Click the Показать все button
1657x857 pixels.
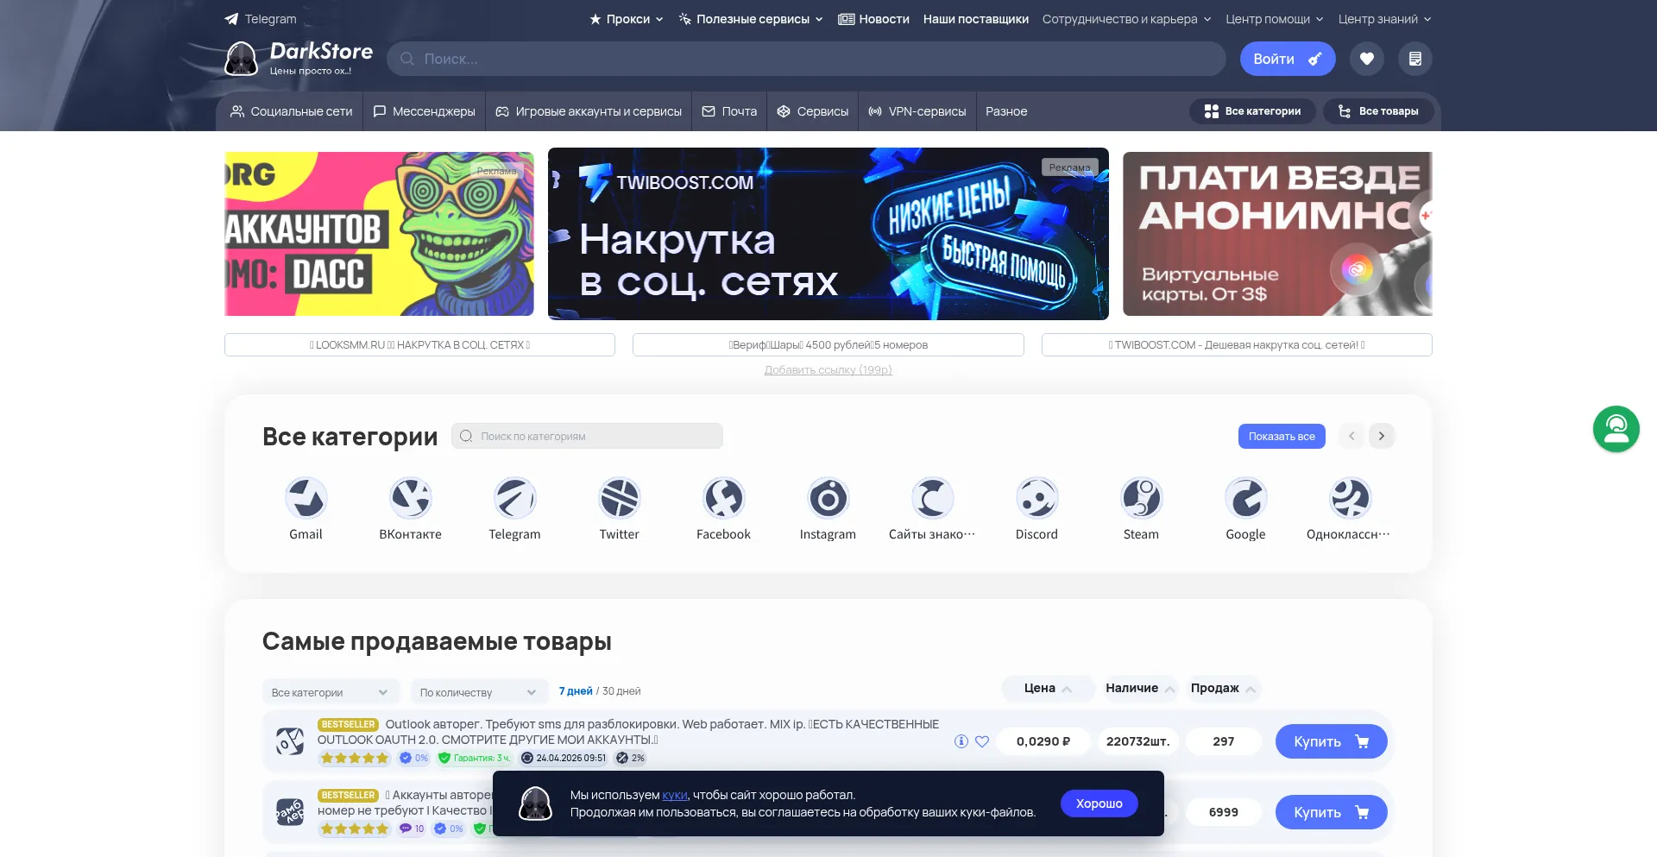(1282, 436)
